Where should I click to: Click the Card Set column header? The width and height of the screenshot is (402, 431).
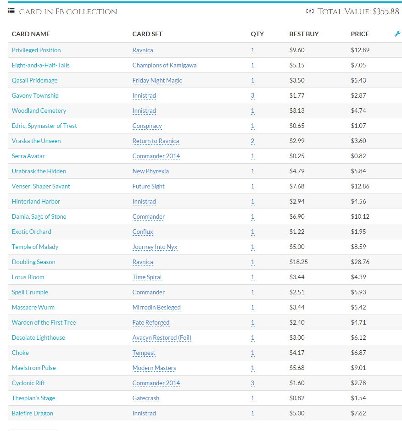point(147,34)
